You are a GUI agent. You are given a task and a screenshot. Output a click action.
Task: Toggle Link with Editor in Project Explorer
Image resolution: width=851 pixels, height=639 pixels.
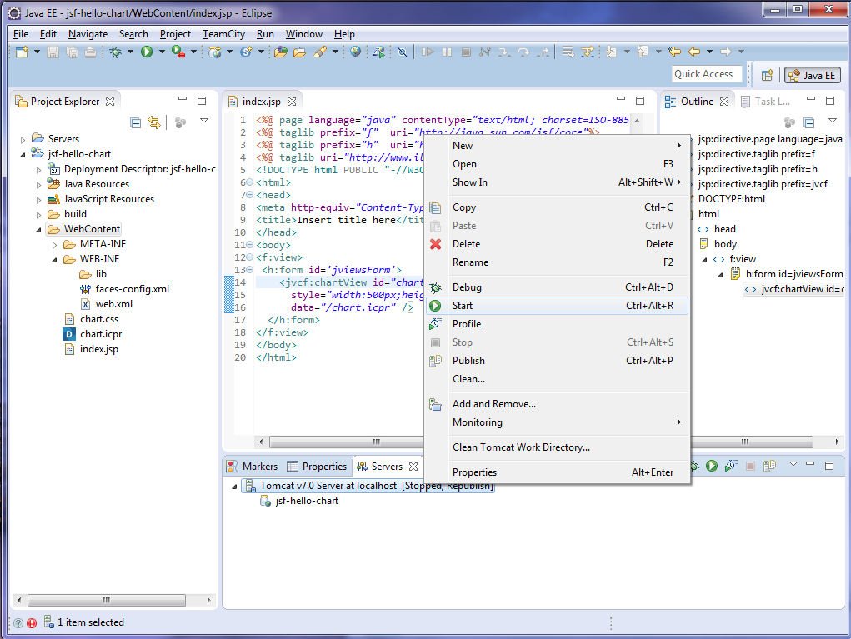pyautogui.click(x=154, y=122)
